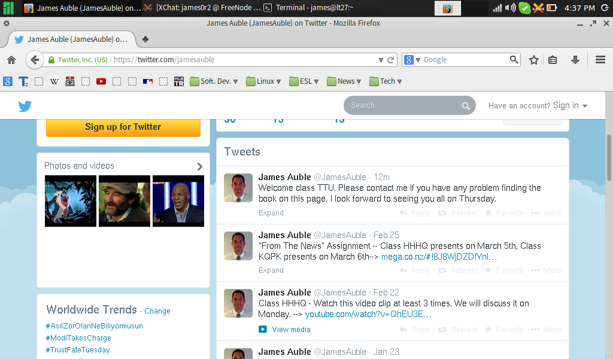Open the youtube.com/watch link
The image size is (613, 359).
click(368, 314)
